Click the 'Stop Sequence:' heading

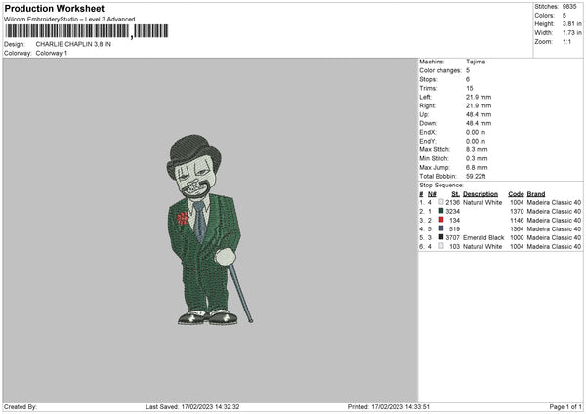coord(441,186)
